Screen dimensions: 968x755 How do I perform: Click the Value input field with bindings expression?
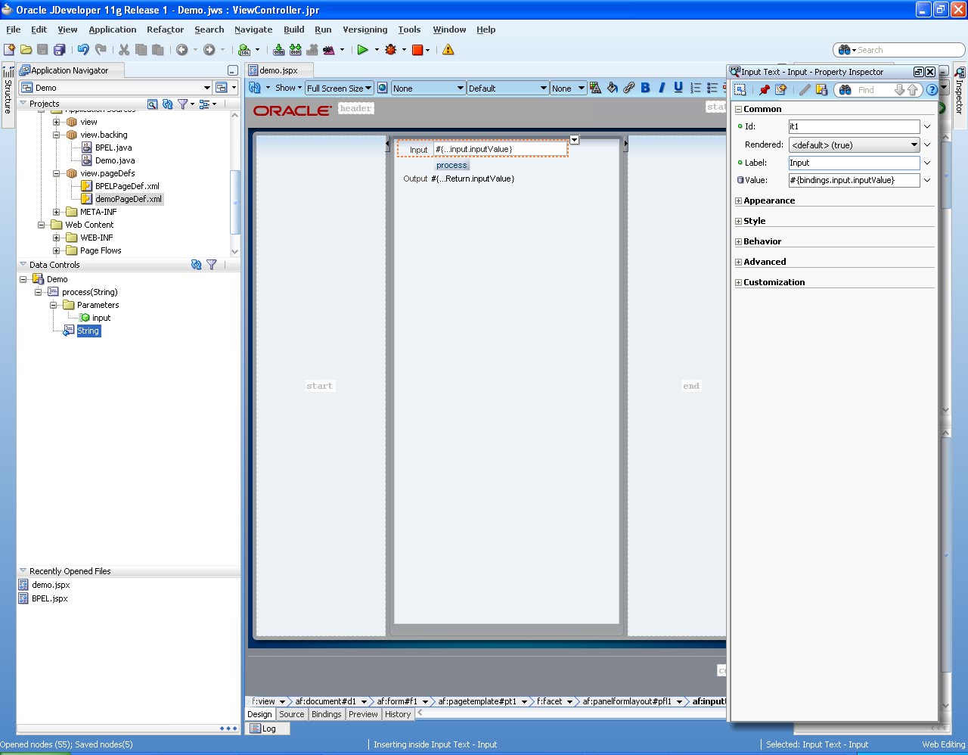point(854,180)
